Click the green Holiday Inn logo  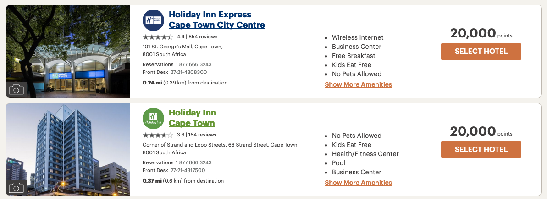click(x=153, y=118)
